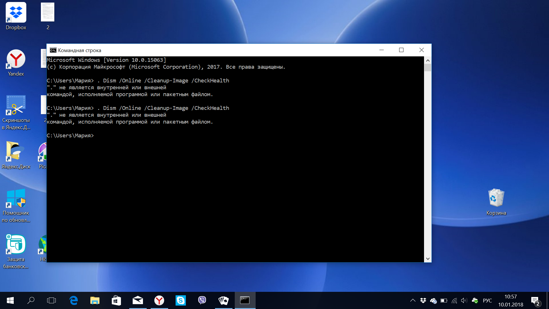Launch Microsoft Edge from the taskbar

[73, 300]
